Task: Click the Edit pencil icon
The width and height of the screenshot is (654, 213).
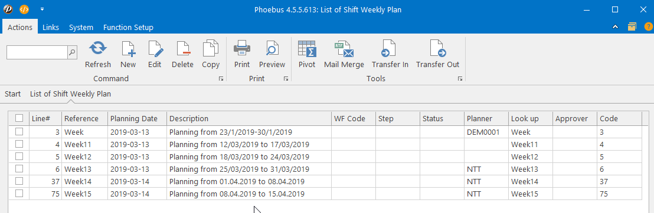Action: point(155,49)
